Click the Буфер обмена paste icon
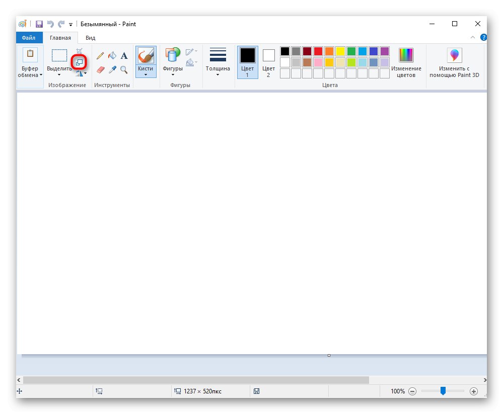This screenshot has height=414, width=503. pos(30,55)
